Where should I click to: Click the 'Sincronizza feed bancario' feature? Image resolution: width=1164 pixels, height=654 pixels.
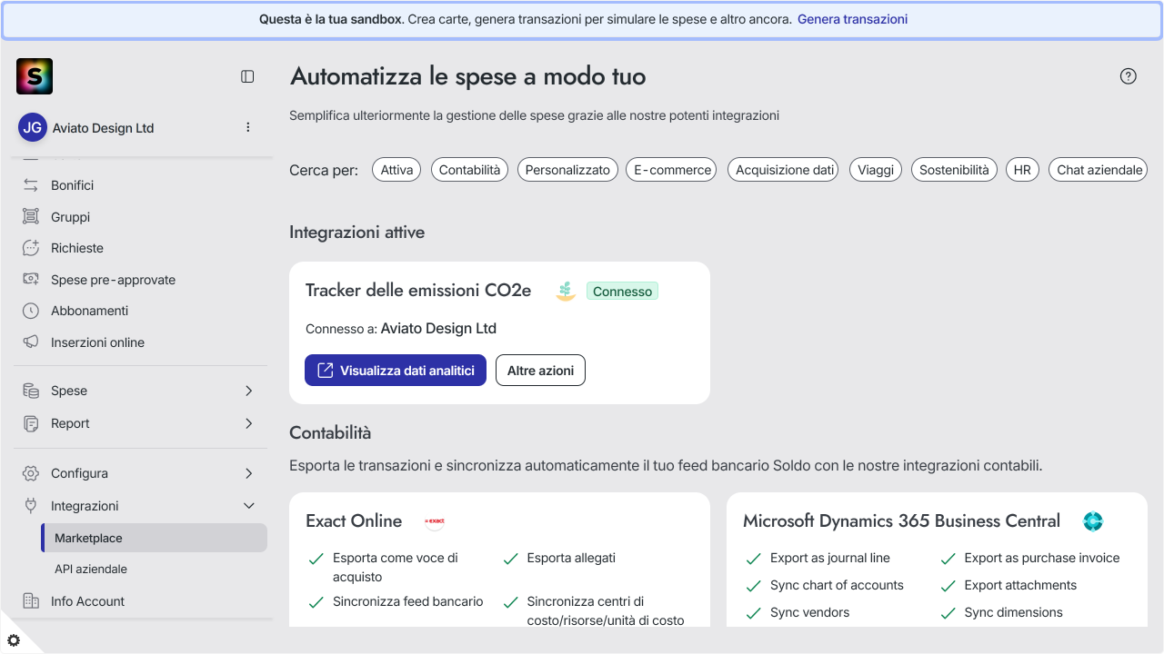[x=407, y=601]
